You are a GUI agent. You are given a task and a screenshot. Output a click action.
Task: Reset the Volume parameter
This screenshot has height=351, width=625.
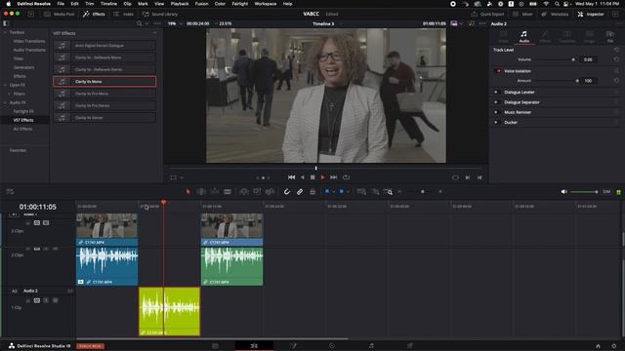616,59
